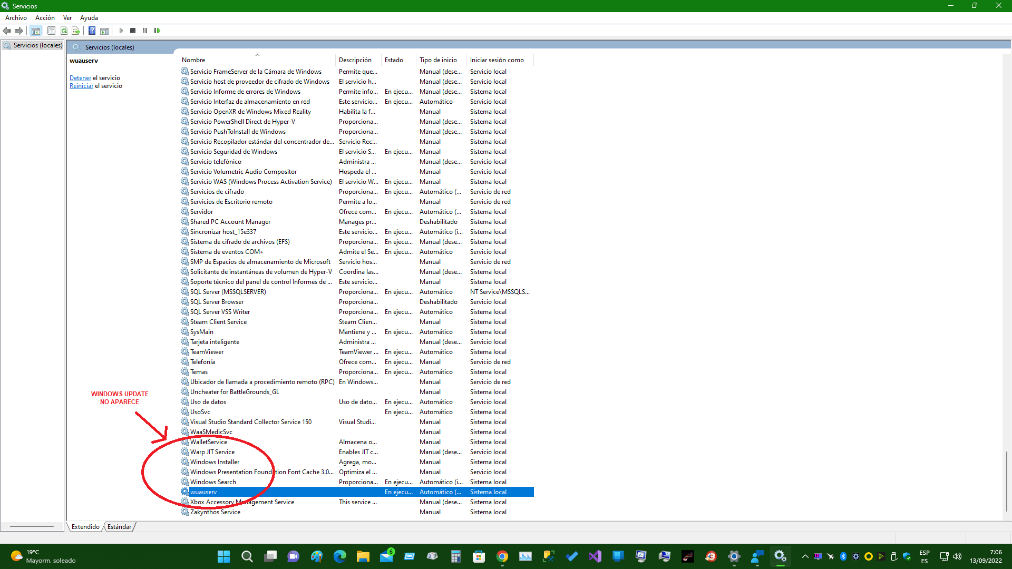Click the Pause Service toolbar icon
Screen dimensions: 1012x569
pos(145,31)
